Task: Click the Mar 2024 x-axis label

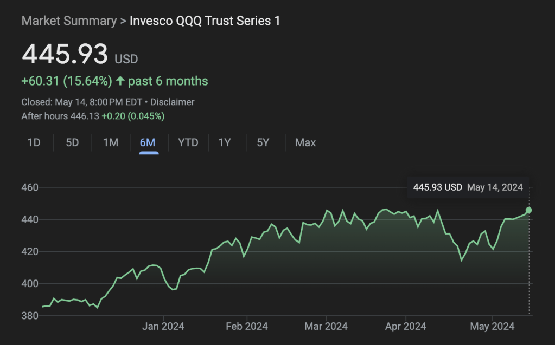Action: point(326,327)
